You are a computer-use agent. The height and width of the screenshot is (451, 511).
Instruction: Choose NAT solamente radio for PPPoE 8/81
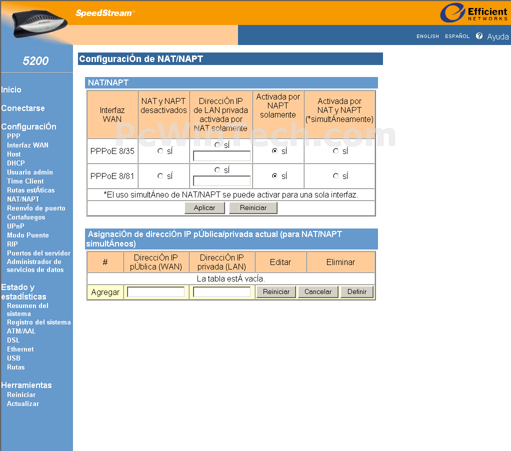[217, 170]
